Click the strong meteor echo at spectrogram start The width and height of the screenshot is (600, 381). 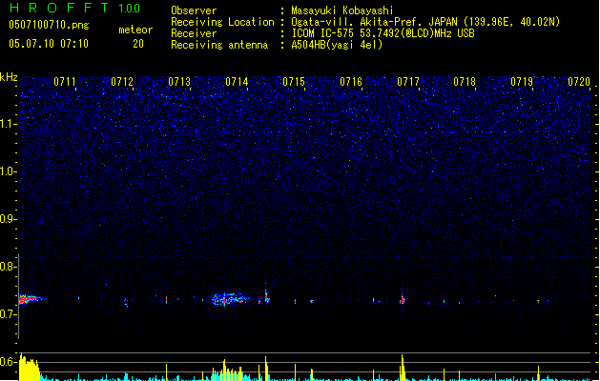pyautogui.click(x=30, y=299)
